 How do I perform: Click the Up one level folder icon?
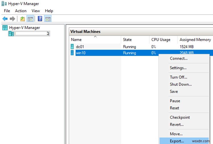click(23, 19)
